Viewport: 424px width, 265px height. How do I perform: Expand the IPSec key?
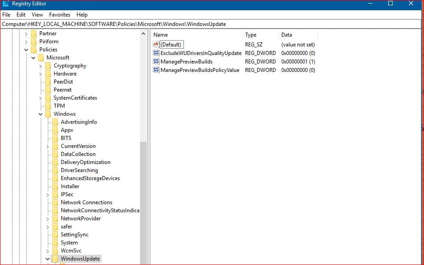coord(47,195)
